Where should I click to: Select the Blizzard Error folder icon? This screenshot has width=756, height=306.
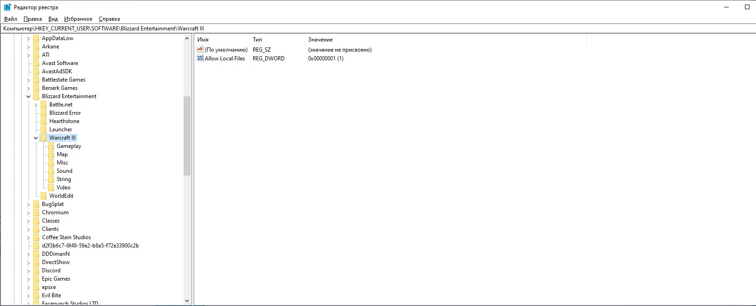tap(44, 113)
